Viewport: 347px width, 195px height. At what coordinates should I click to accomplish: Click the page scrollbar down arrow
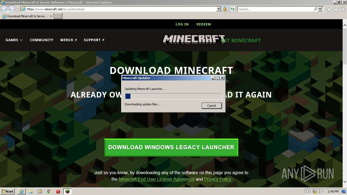pyautogui.click(x=345, y=182)
